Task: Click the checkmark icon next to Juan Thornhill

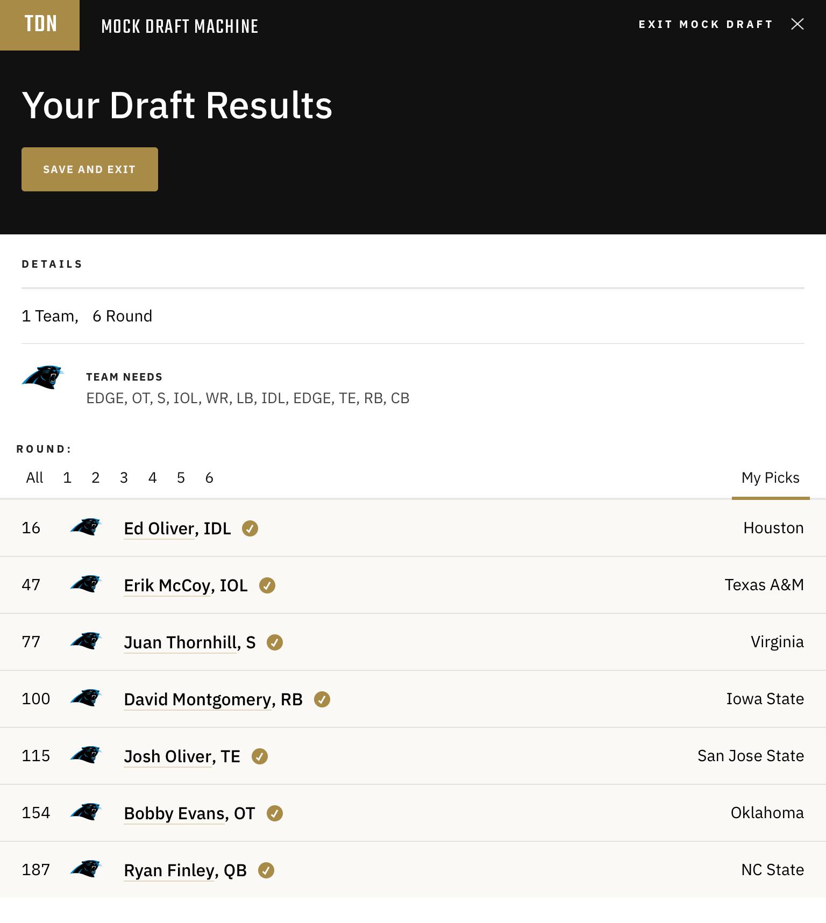Action: pyautogui.click(x=275, y=642)
